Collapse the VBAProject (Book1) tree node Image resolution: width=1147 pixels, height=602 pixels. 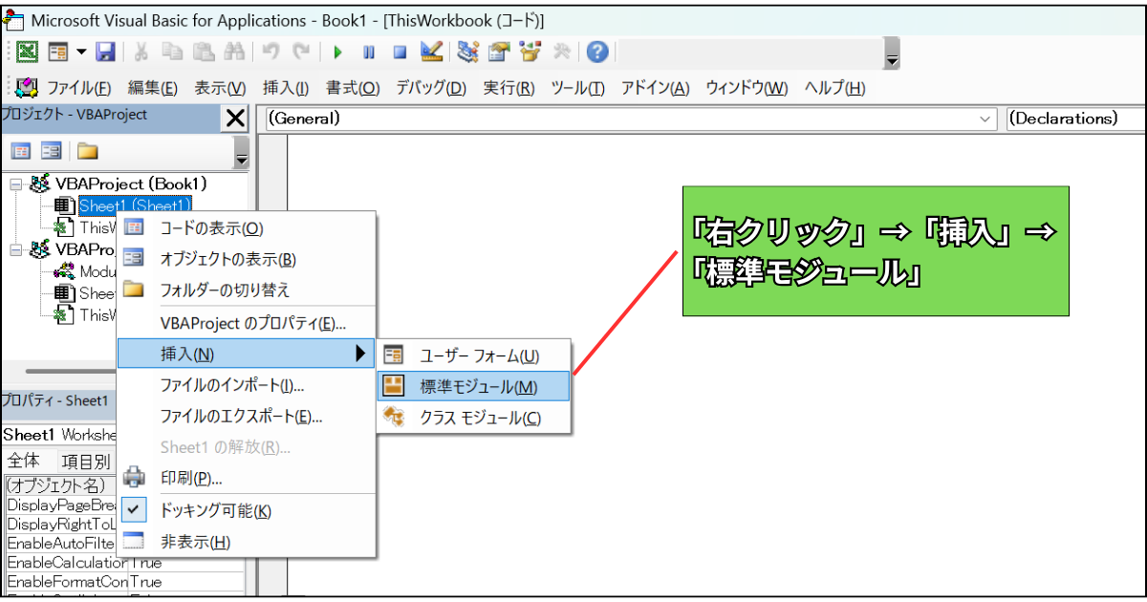(x=15, y=183)
